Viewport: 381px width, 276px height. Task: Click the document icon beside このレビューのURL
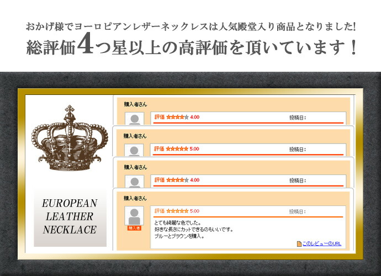pyautogui.click(x=299, y=243)
